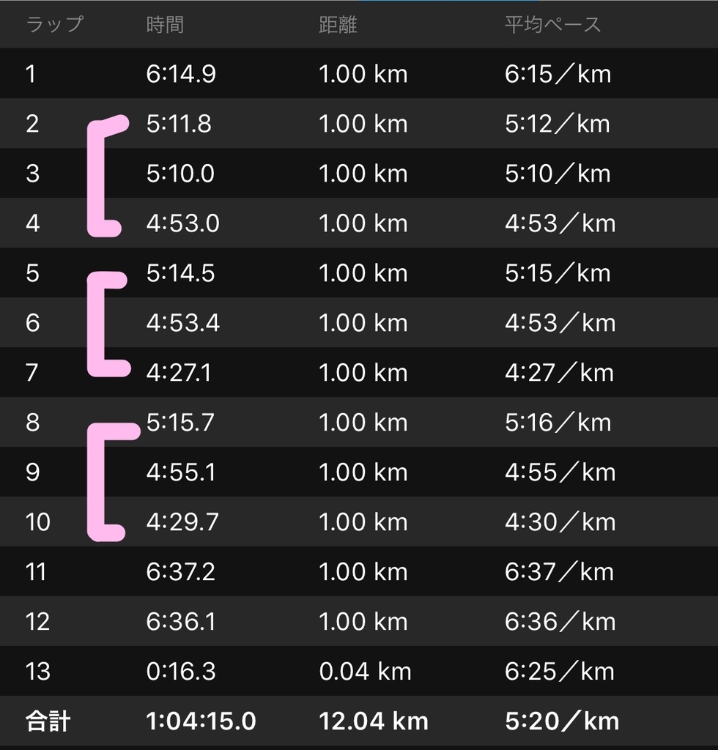Select lap 9 time 4:55.1
This screenshot has width=718, height=750.
click(181, 472)
